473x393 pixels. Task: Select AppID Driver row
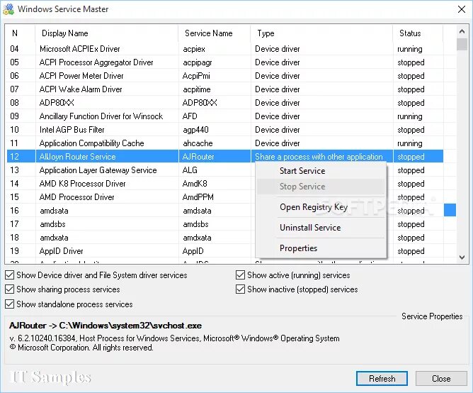[x=224, y=251]
